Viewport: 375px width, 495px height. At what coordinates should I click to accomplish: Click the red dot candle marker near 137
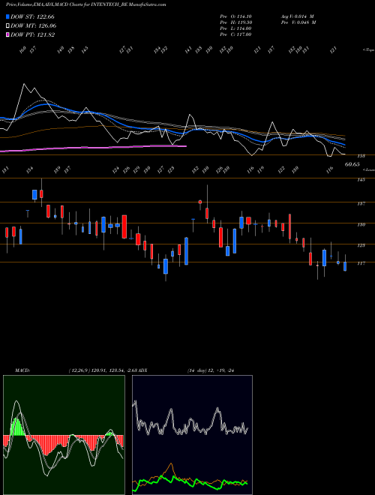[200, 202]
